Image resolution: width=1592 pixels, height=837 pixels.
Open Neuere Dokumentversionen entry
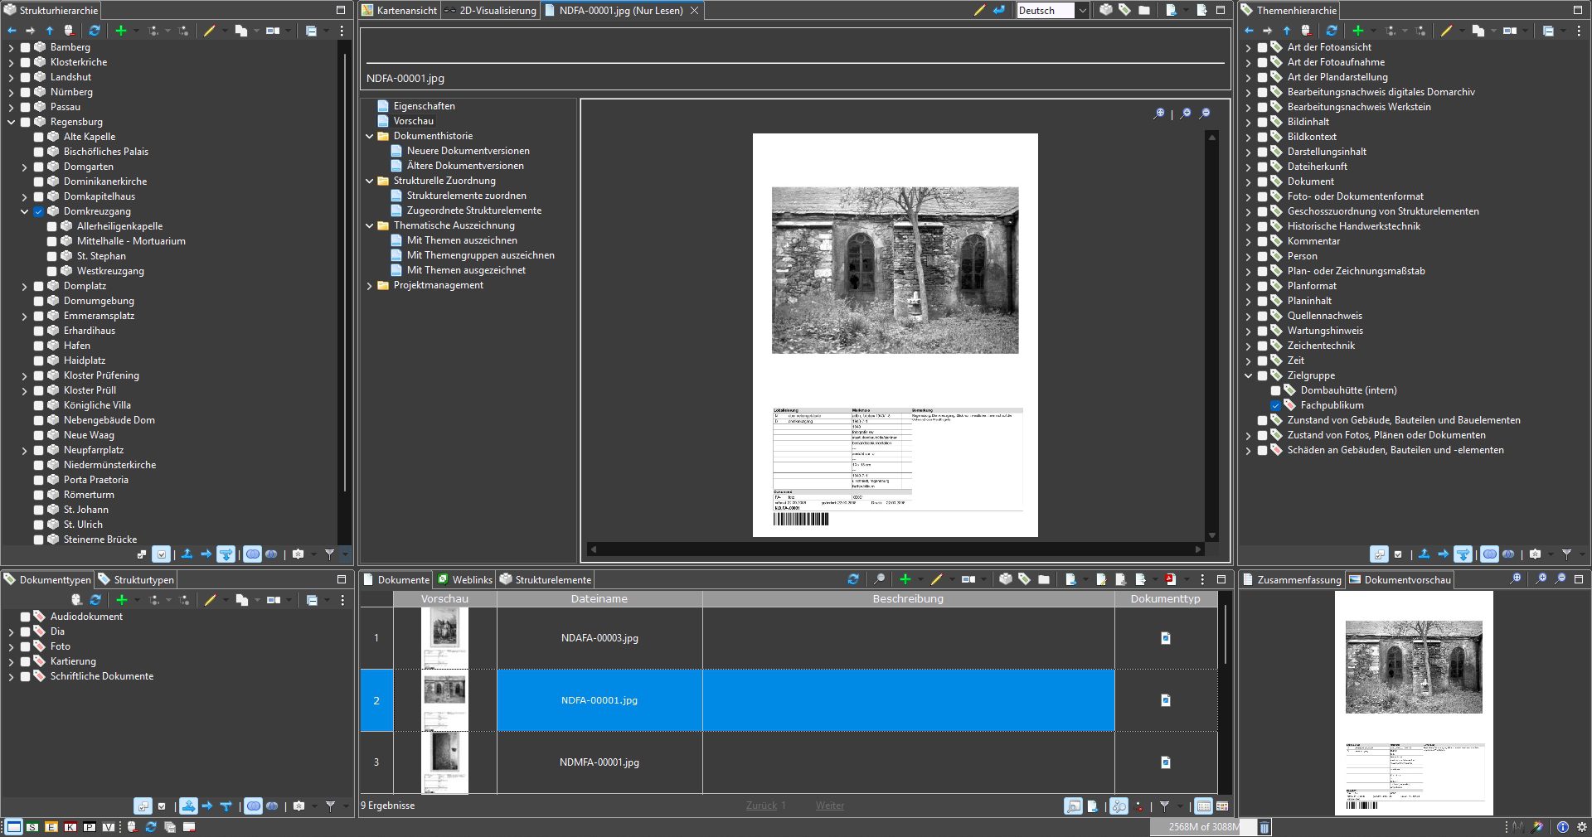point(468,151)
